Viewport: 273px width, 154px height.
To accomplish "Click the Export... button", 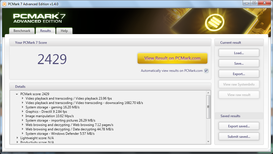I will [239, 74].
